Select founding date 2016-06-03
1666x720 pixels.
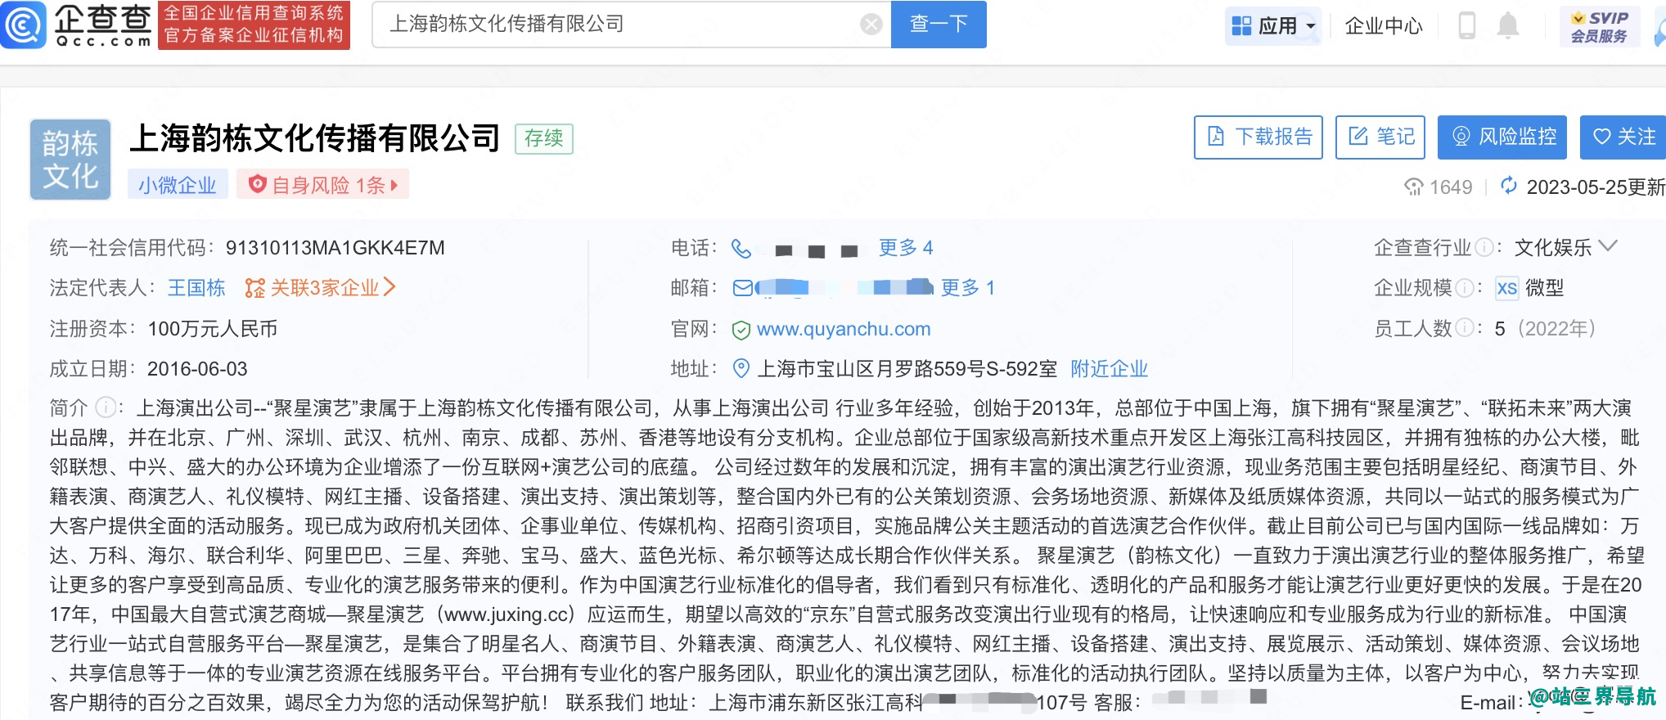197,369
